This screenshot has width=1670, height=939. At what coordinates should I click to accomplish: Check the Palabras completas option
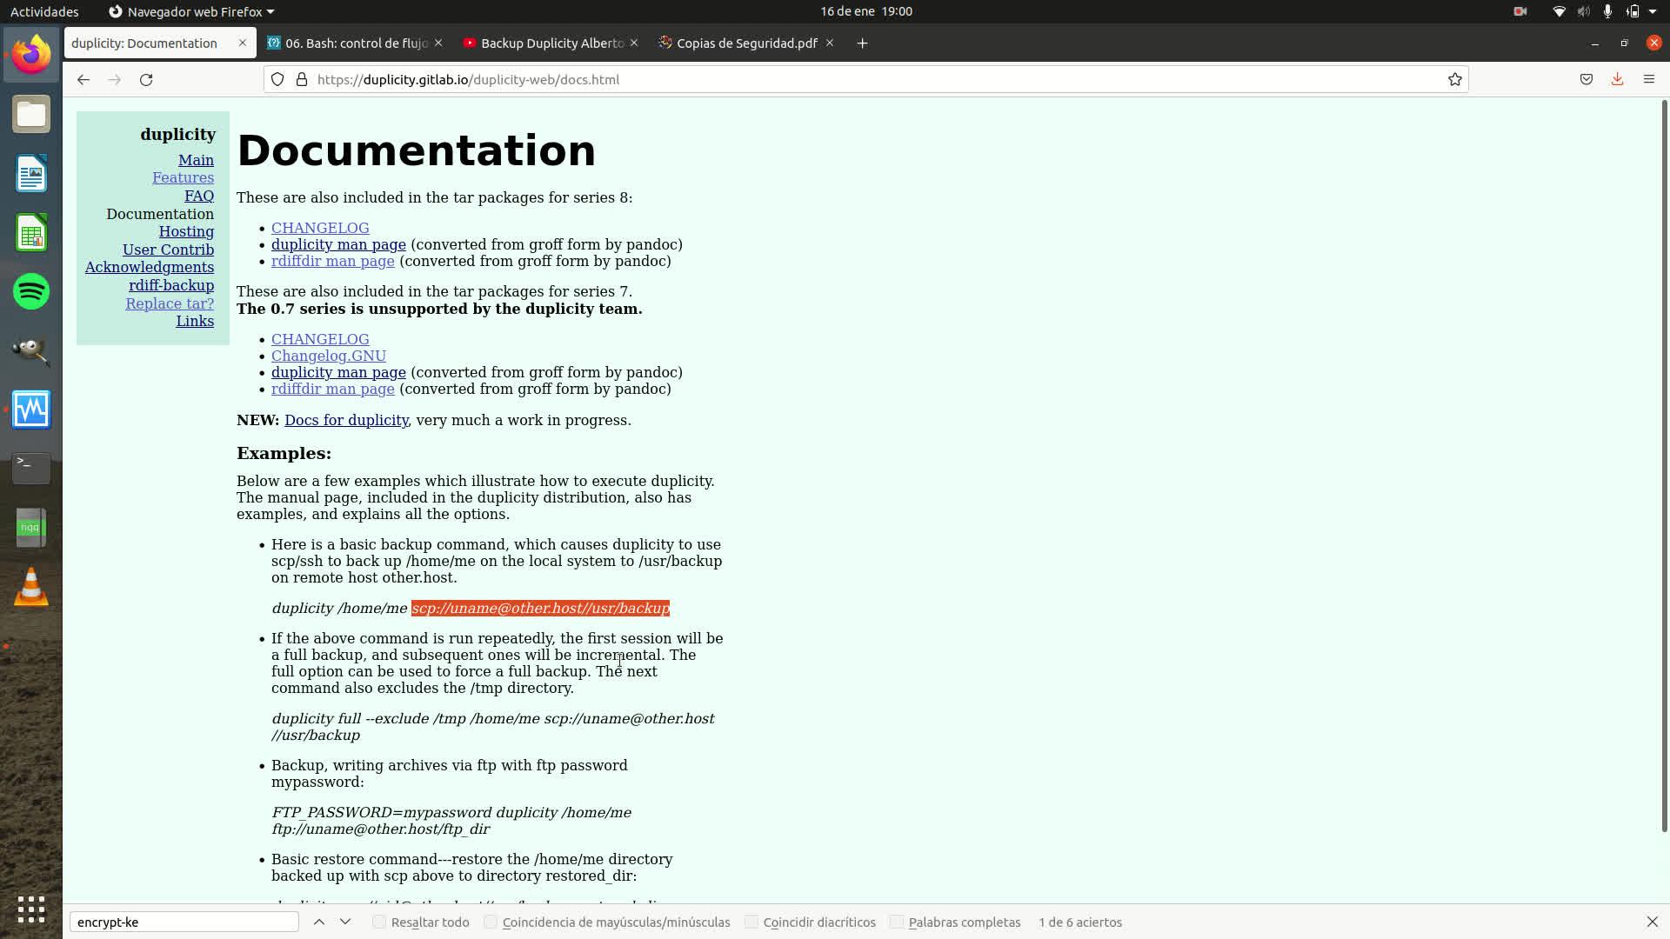tap(897, 922)
